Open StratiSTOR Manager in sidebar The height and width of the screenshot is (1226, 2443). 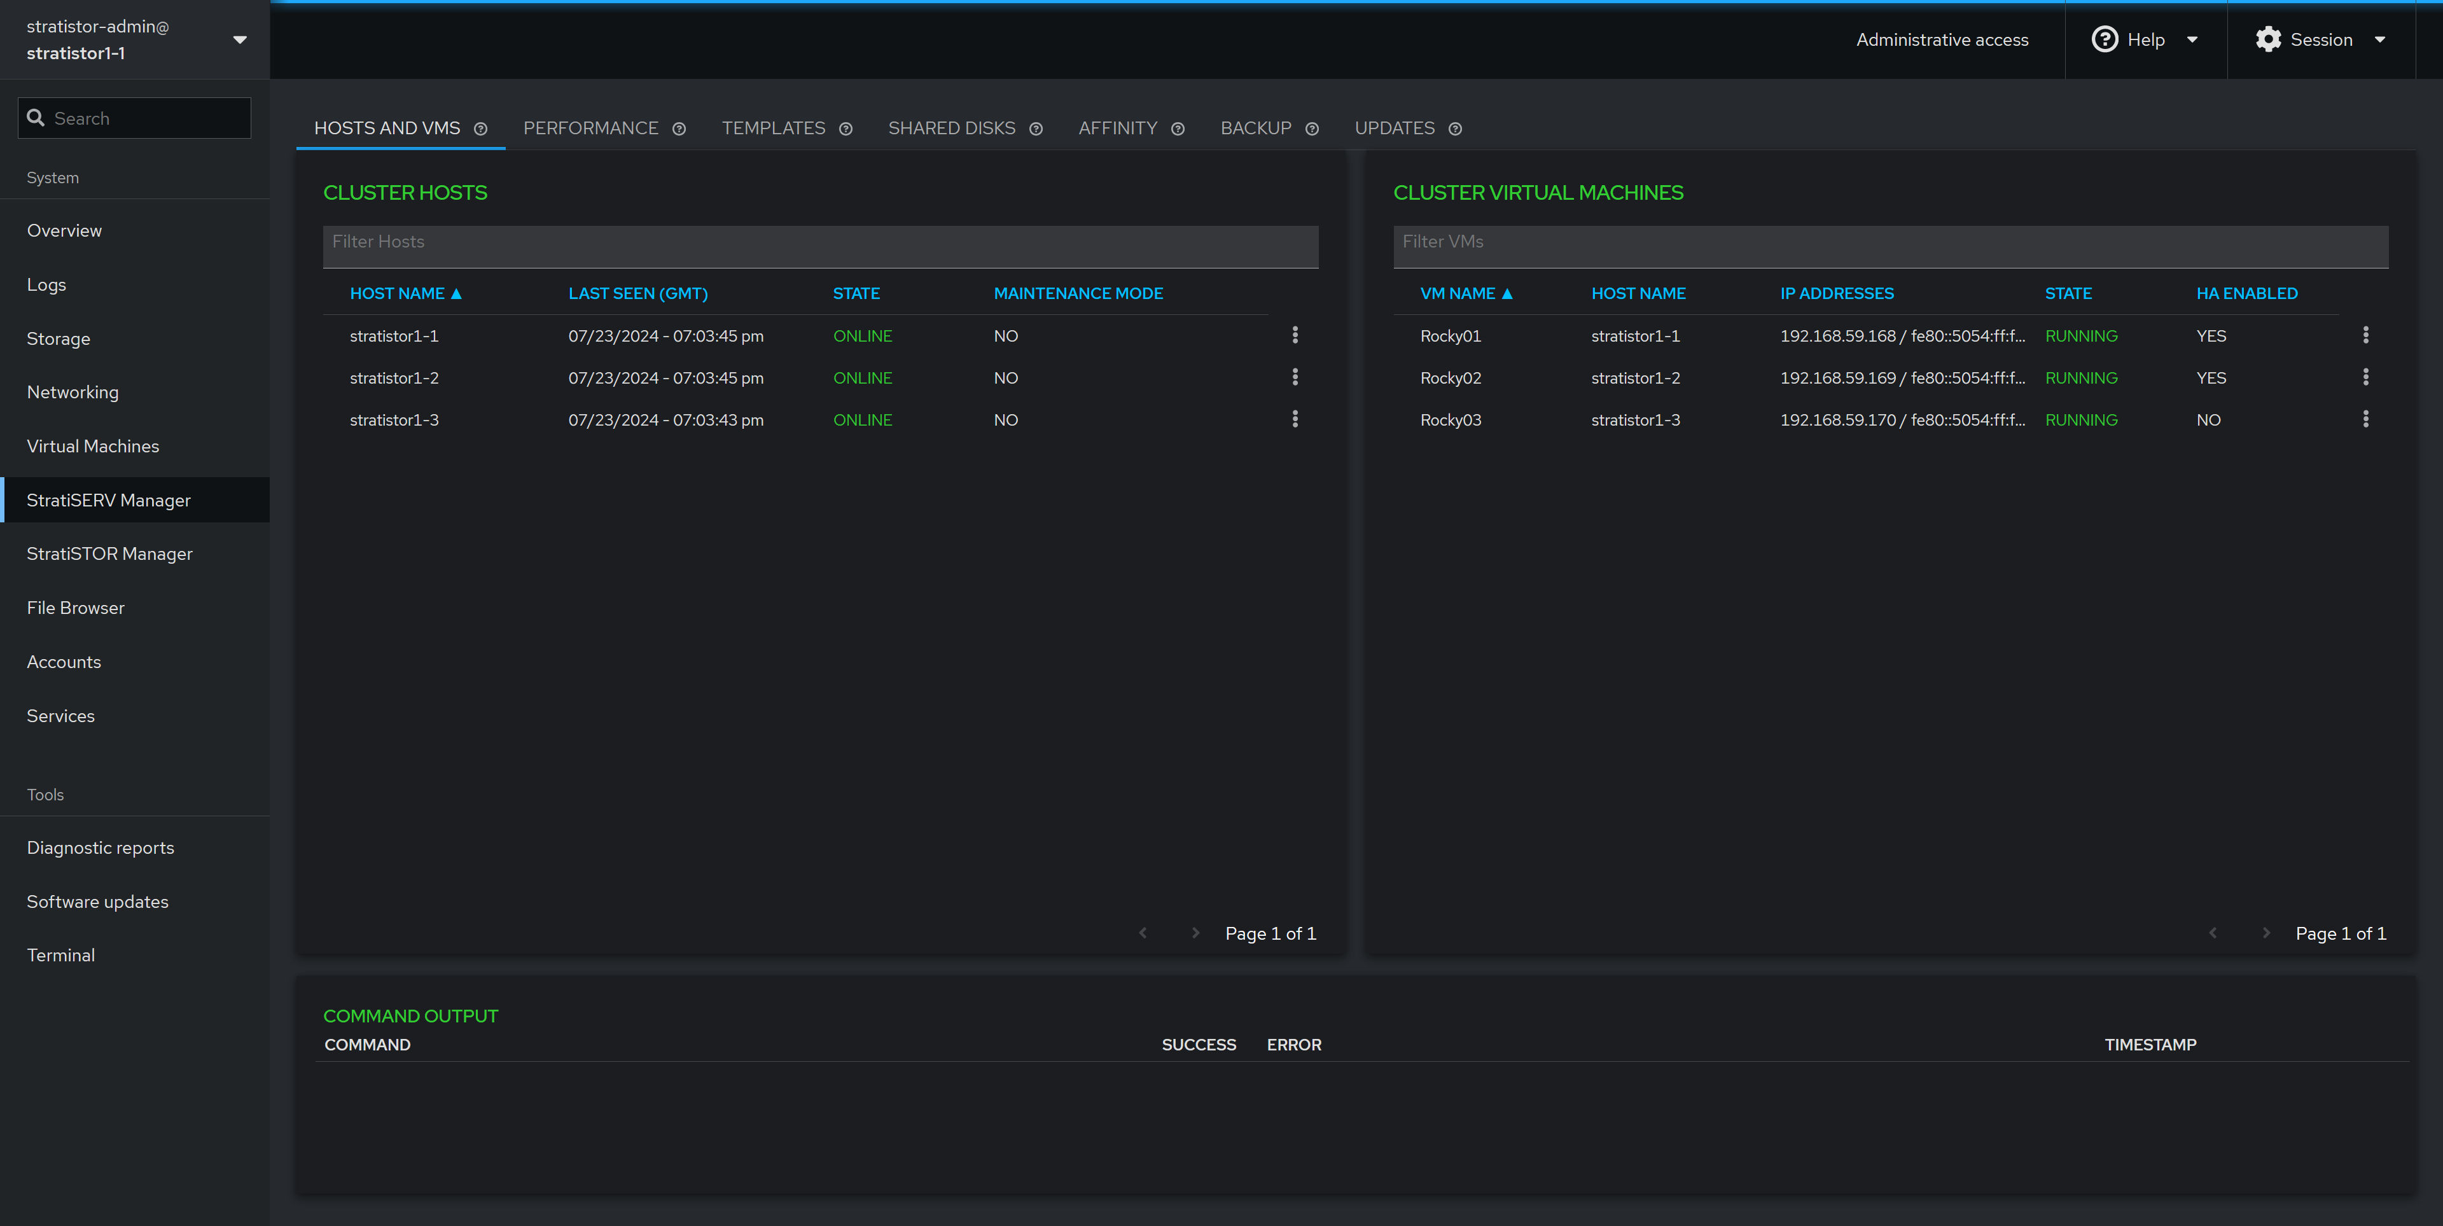(x=109, y=554)
